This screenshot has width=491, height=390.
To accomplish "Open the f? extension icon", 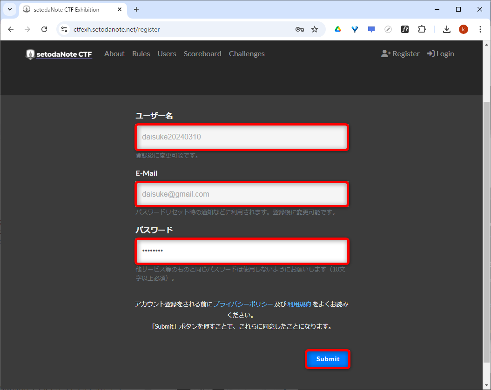I will click(x=405, y=29).
